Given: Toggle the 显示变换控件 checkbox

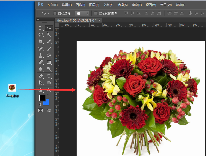Looking at the screenshot, I should [x=96, y=13].
